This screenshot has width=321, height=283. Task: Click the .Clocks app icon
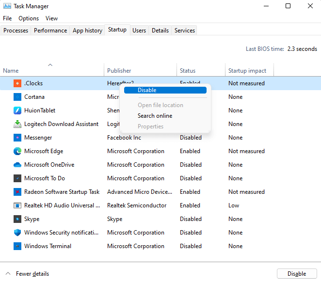click(x=17, y=83)
